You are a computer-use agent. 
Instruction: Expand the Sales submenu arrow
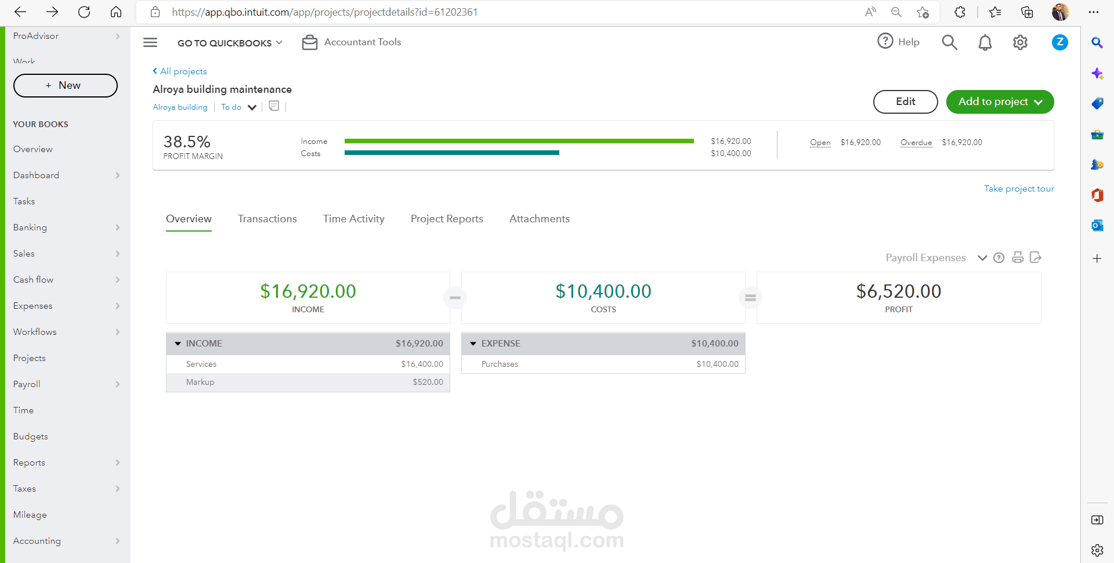[118, 254]
